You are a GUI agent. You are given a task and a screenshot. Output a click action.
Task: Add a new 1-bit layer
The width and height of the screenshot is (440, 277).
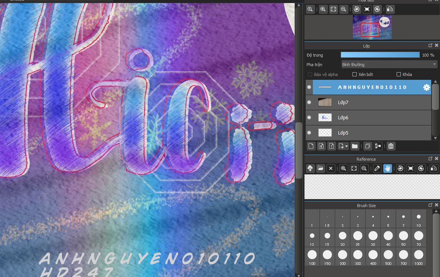331,146
